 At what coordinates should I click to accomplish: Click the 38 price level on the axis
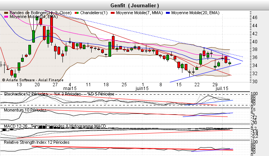pyautogui.click(x=255, y=49)
